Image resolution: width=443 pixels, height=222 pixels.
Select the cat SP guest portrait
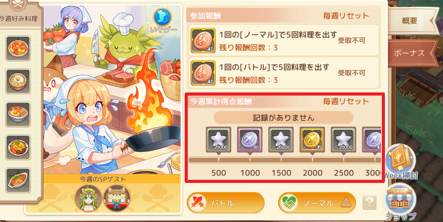tap(117, 198)
